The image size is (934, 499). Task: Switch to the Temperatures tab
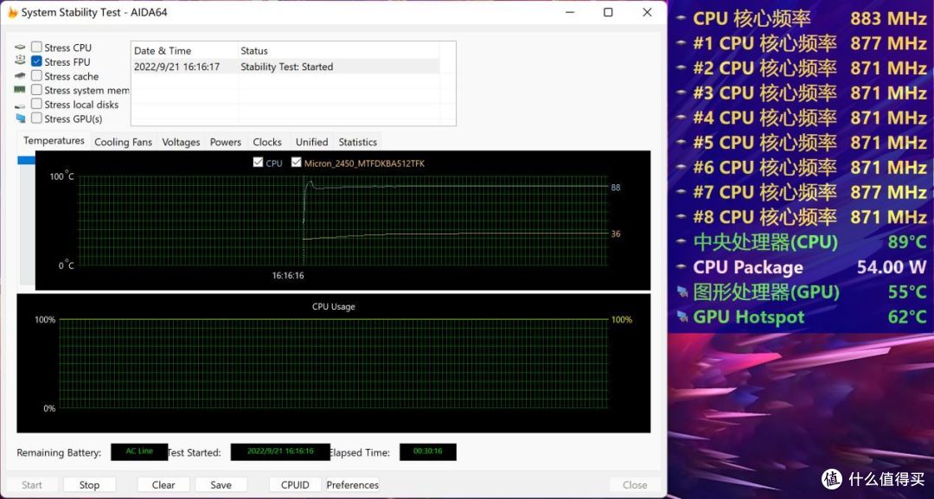(54, 141)
